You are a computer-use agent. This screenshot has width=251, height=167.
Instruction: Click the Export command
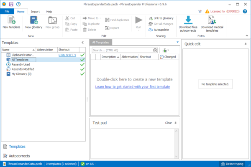tap(112, 28)
